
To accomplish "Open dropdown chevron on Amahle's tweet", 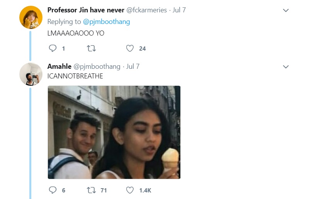I will coord(286,67).
